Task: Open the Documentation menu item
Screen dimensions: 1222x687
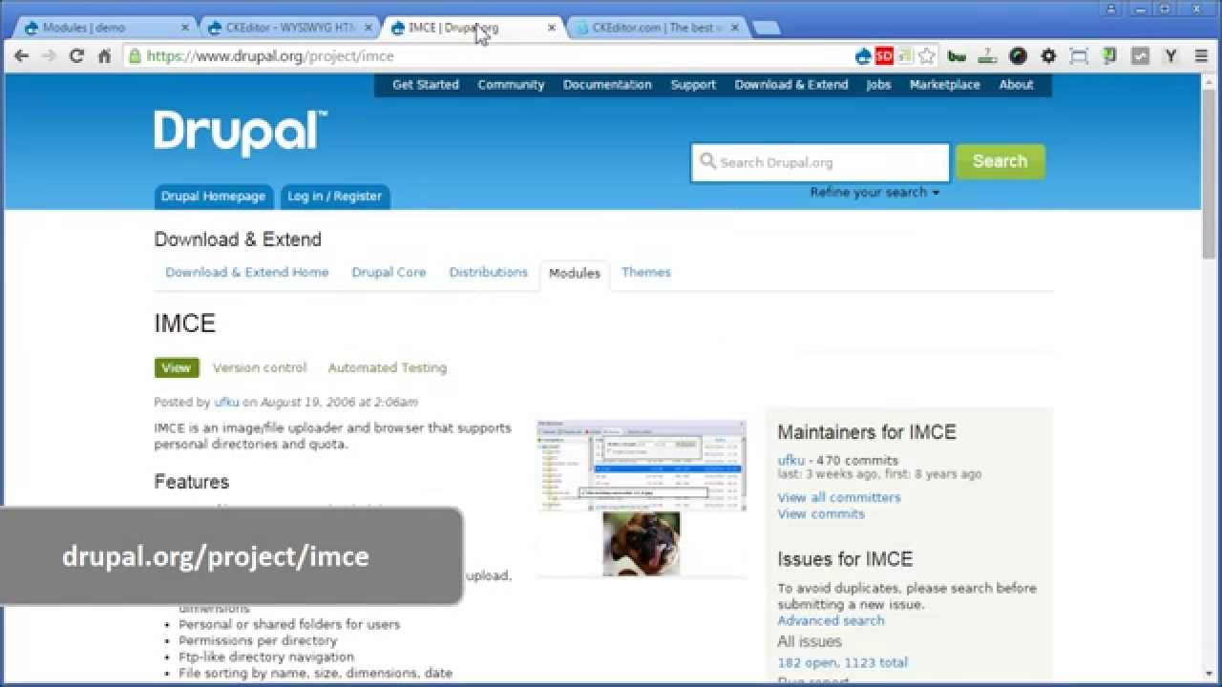Action: (607, 84)
